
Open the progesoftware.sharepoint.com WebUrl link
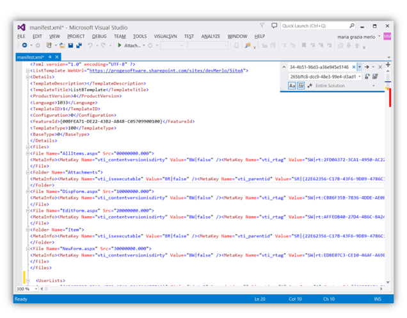(166, 71)
